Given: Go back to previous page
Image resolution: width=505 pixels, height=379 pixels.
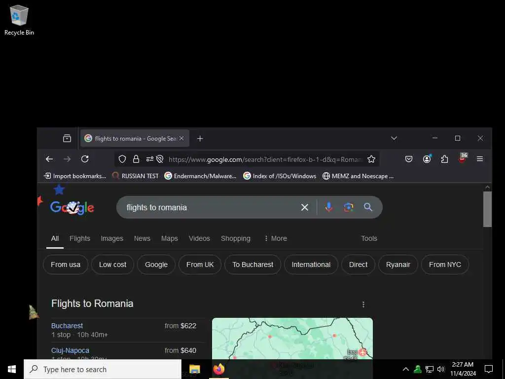Looking at the screenshot, I should point(49,159).
